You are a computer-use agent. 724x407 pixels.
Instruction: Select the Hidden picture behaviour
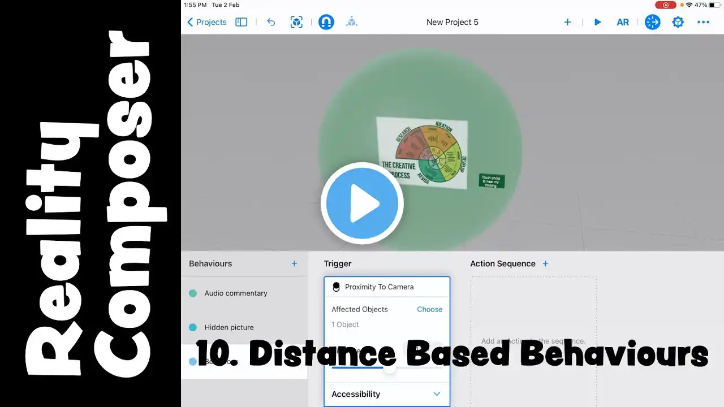pyautogui.click(x=244, y=327)
